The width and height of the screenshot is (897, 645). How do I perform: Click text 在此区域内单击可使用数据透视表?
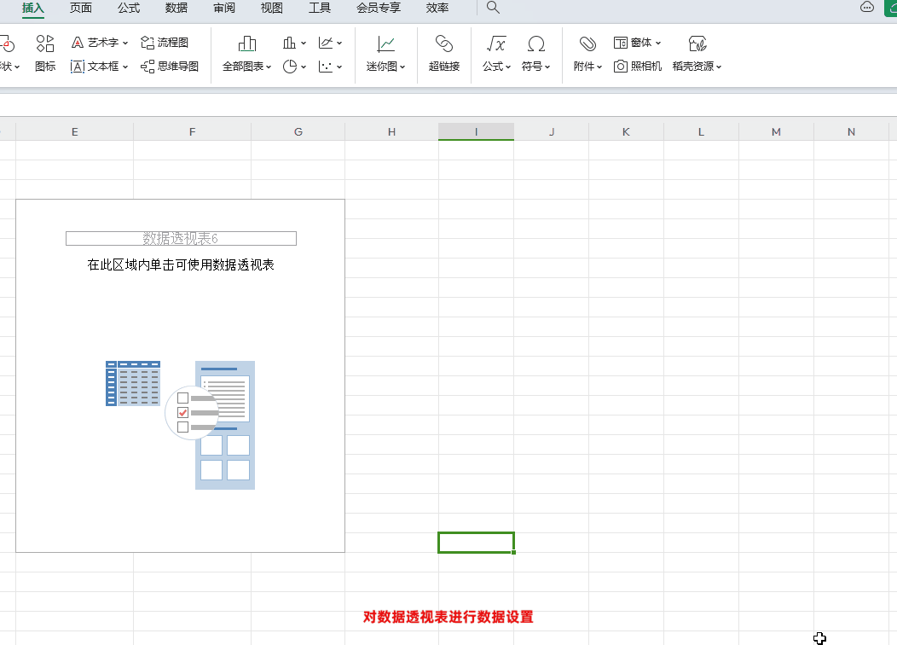coord(181,264)
